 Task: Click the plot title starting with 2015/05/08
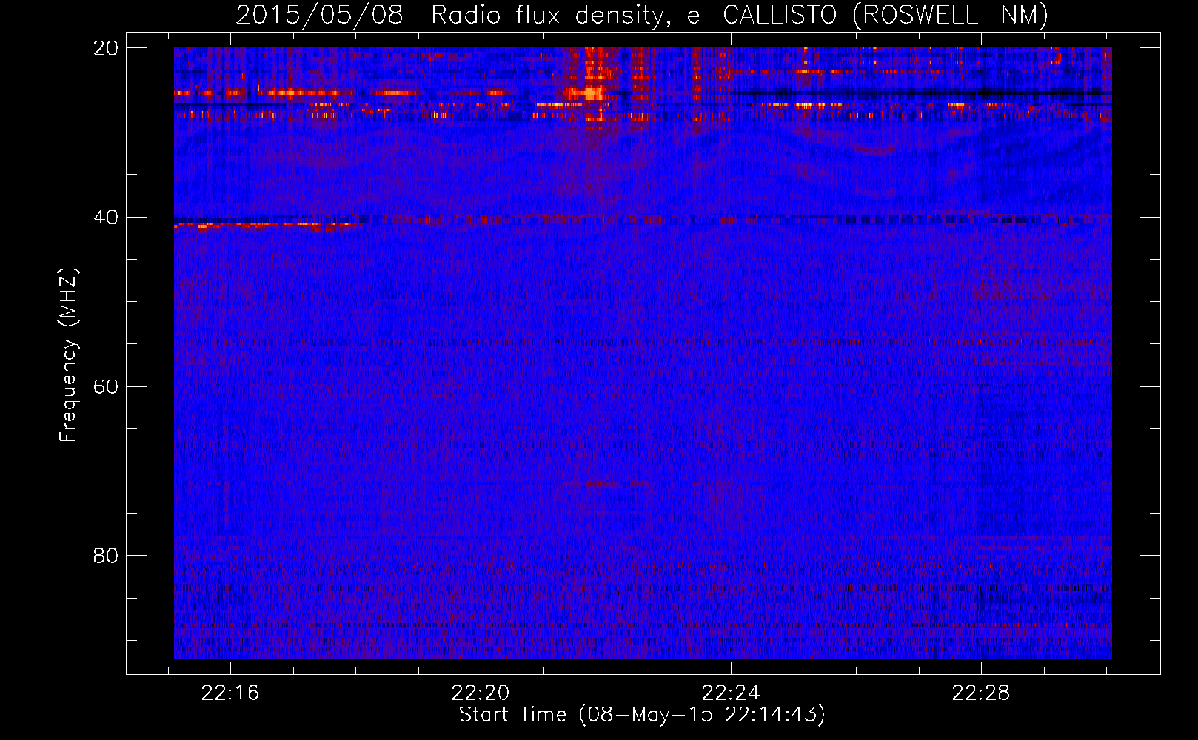click(642, 15)
